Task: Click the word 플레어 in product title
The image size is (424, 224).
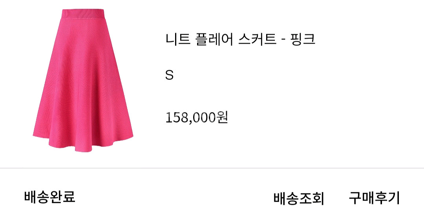Action: click(214, 40)
